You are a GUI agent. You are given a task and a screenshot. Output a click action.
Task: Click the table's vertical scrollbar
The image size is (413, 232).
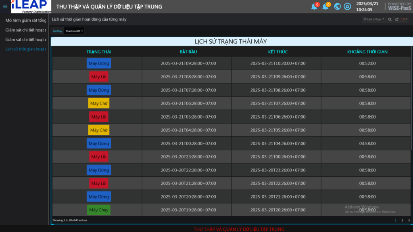click(411, 101)
